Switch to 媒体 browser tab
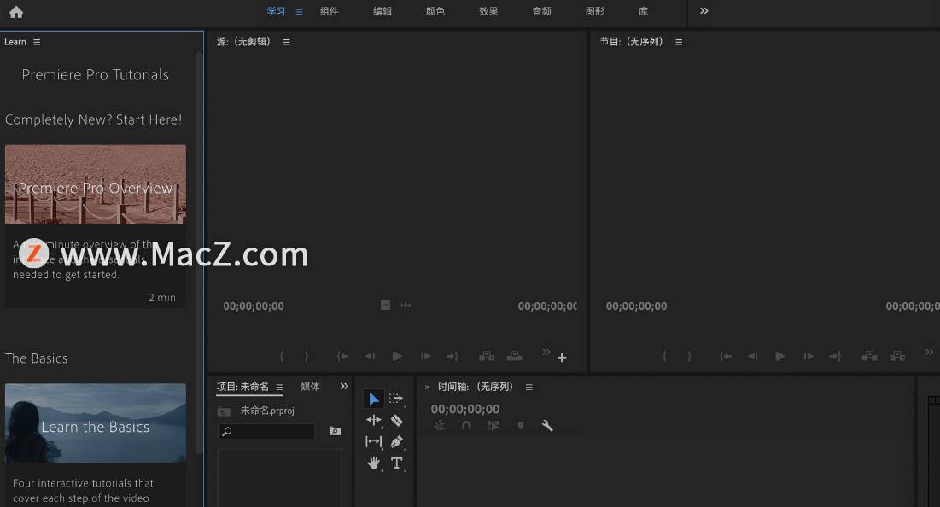Viewport: 940px width, 507px height. (x=310, y=387)
